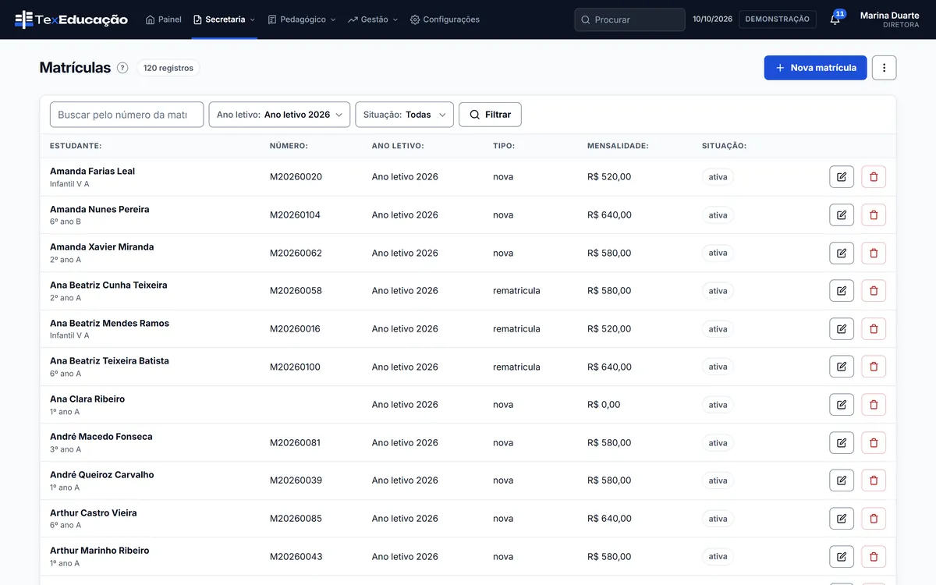Viewport: 936px width, 585px height.
Task: Click the Mensalidade column header
Action: pos(618,146)
